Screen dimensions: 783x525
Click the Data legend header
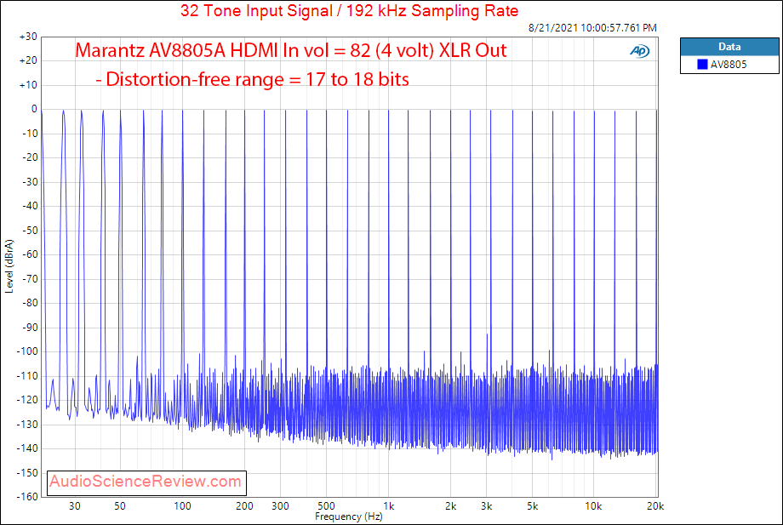(729, 47)
